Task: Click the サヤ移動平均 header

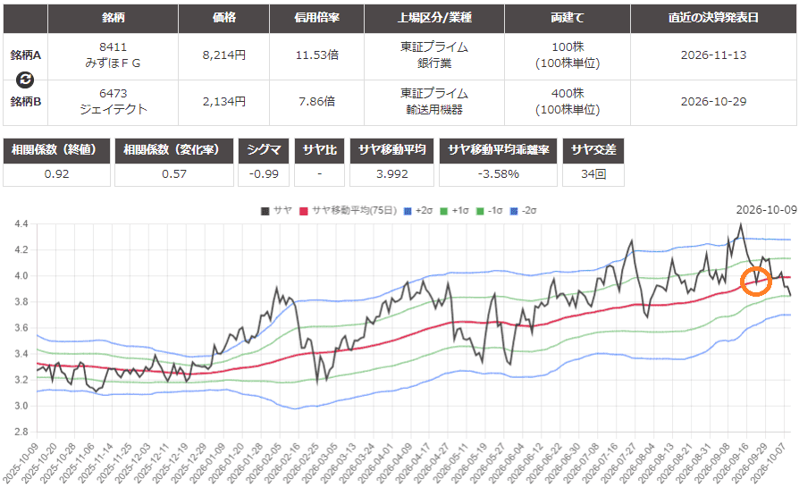Action: coord(391,150)
